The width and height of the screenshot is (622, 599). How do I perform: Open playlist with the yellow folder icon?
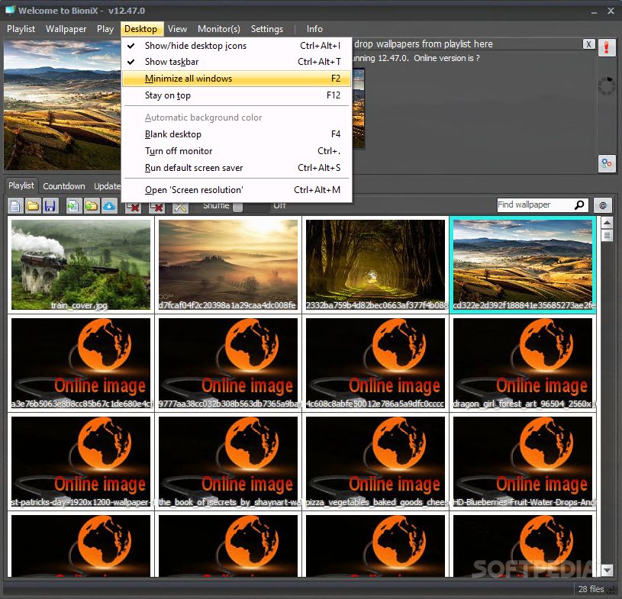pyautogui.click(x=33, y=206)
